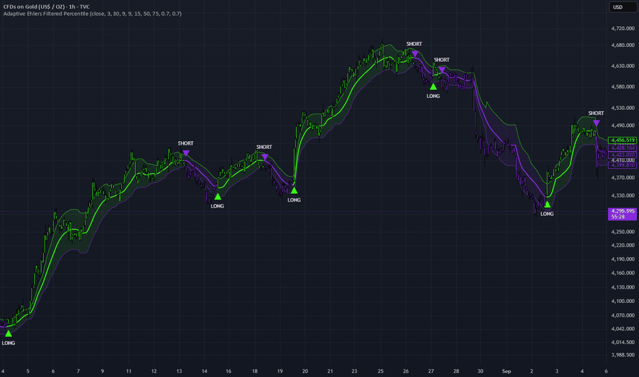The image size is (639, 377).
Task: Click the Sep label on time axis
Action: pos(506,372)
